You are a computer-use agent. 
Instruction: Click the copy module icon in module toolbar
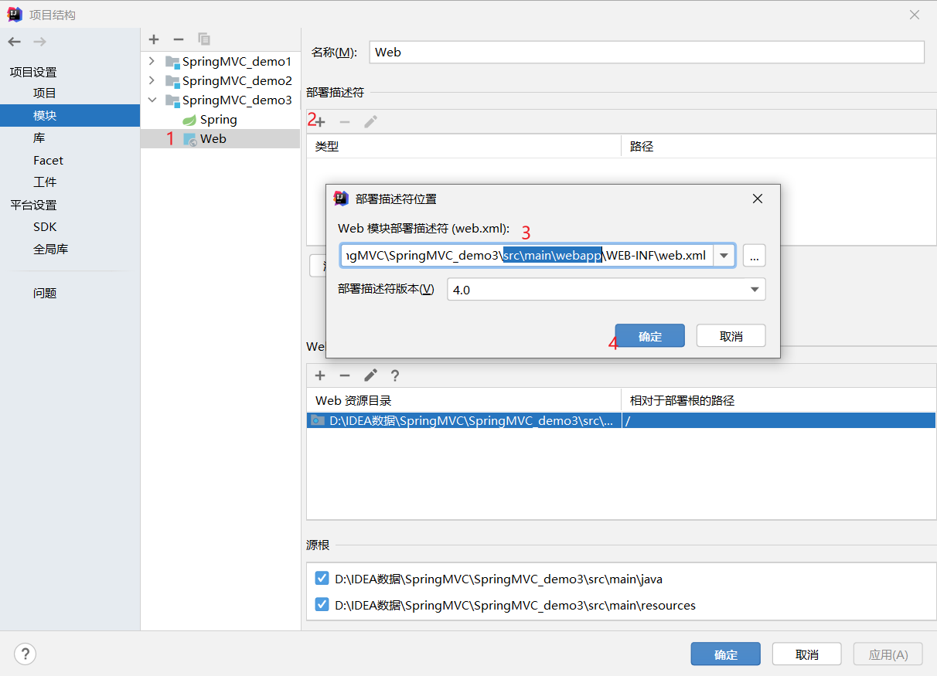203,39
